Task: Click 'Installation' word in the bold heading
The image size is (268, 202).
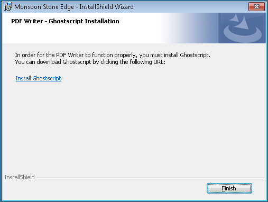Action: tap(102, 21)
